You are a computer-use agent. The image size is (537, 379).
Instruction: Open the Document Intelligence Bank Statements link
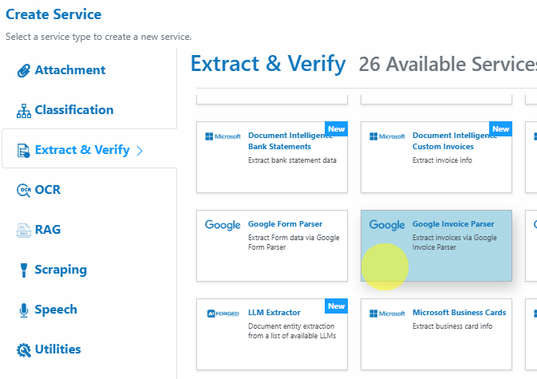coord(290,141)
